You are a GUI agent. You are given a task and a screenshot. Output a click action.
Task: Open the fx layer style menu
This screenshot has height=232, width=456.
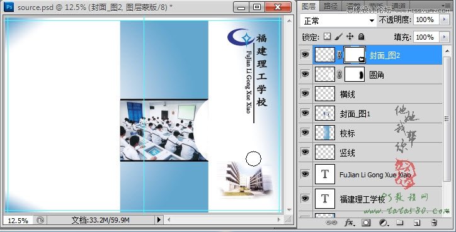click(349, 223)
